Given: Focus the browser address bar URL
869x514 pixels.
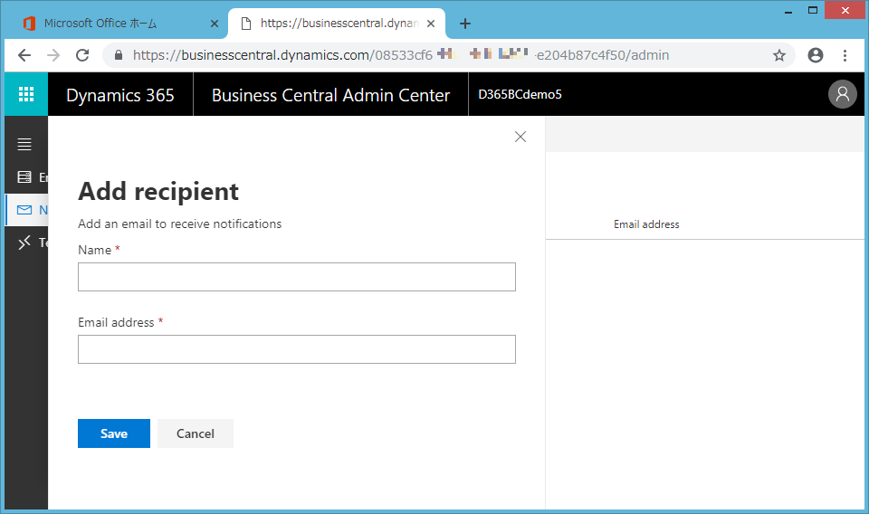Looking at the screenshot, I should (x=401, y=55).
